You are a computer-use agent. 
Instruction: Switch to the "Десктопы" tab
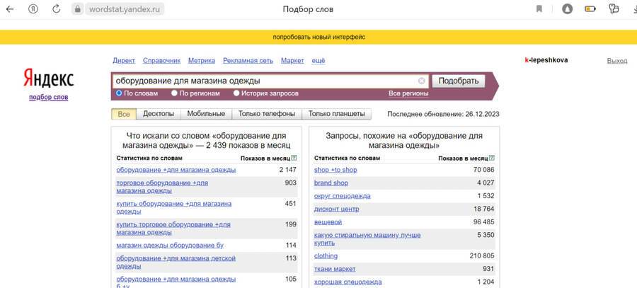coord(159,114)
